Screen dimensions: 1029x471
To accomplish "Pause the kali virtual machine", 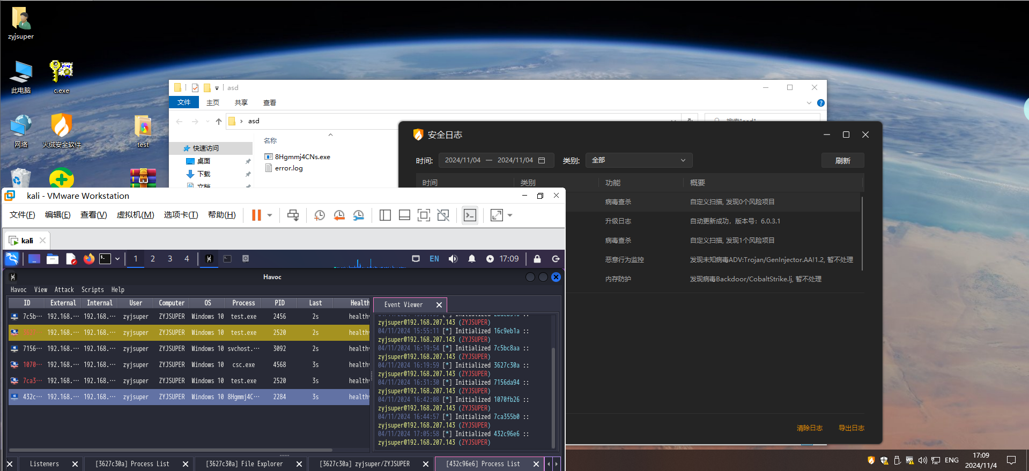I will pyautogui.click(x=256, y=215).
